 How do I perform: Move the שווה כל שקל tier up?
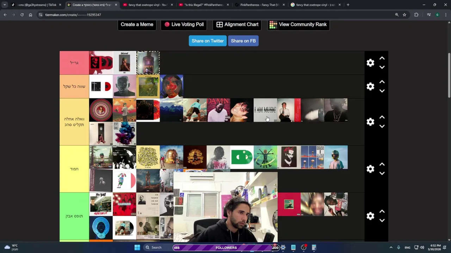(382, 82)
